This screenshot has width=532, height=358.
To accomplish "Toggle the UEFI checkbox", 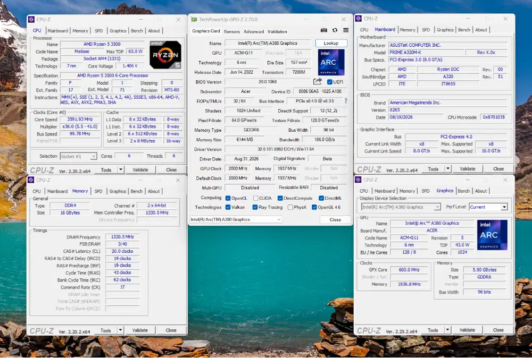I will 329,82.
